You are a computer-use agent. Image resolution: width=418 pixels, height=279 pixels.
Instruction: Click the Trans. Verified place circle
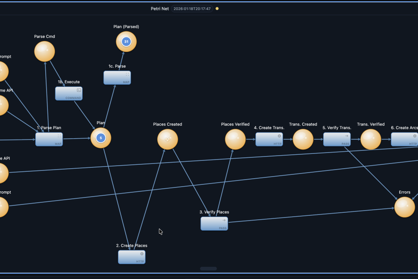coord(371,139)
